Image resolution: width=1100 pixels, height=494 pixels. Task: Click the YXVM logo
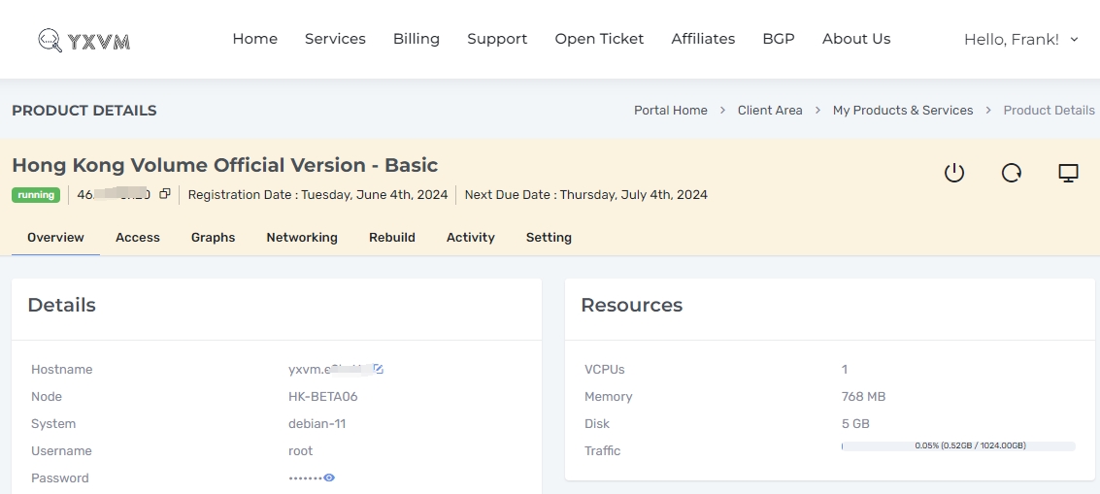click(84, 40)
